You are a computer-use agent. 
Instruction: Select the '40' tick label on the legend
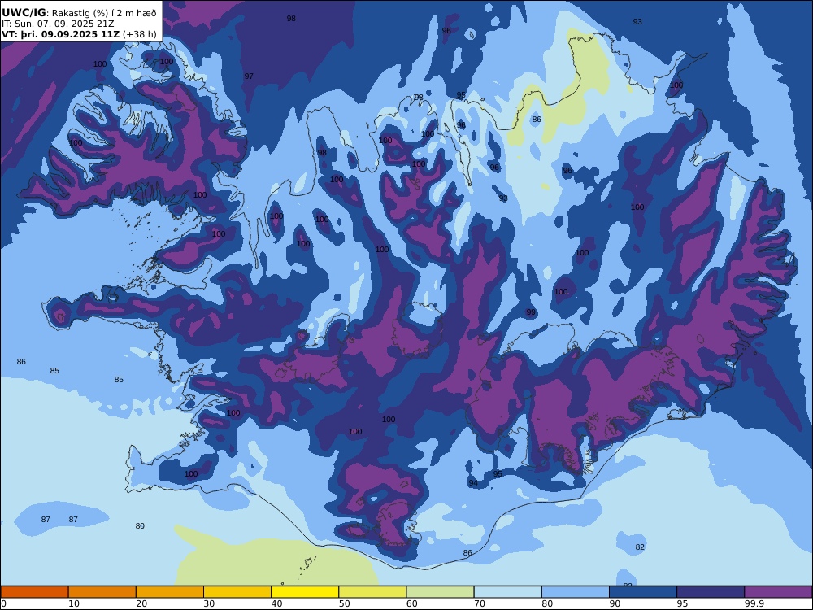tap(277, 603)
